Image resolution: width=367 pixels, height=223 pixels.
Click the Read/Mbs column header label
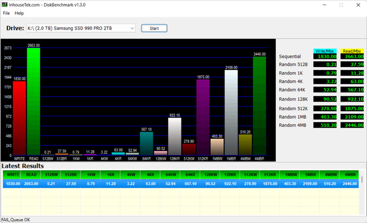click(352, 51)
